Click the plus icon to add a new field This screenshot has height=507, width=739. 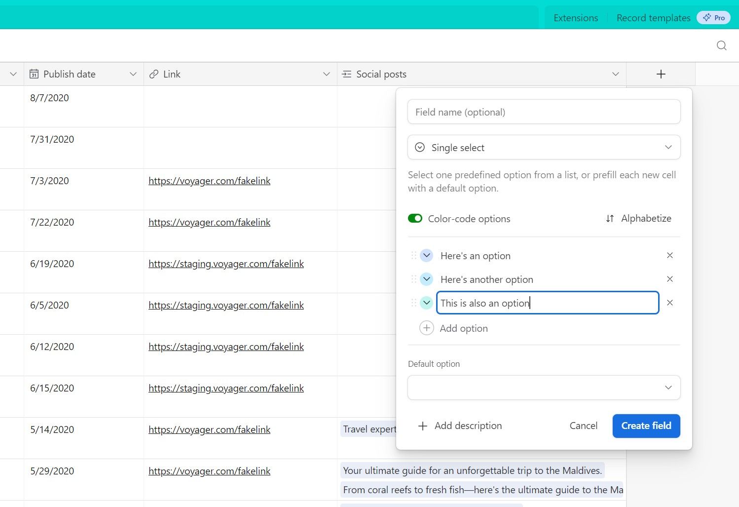661,74
